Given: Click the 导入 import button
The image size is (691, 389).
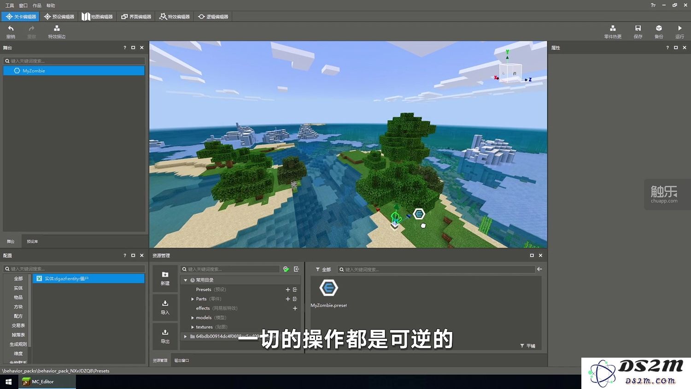Looking at the screenshot, I should (x=165, y=307).
